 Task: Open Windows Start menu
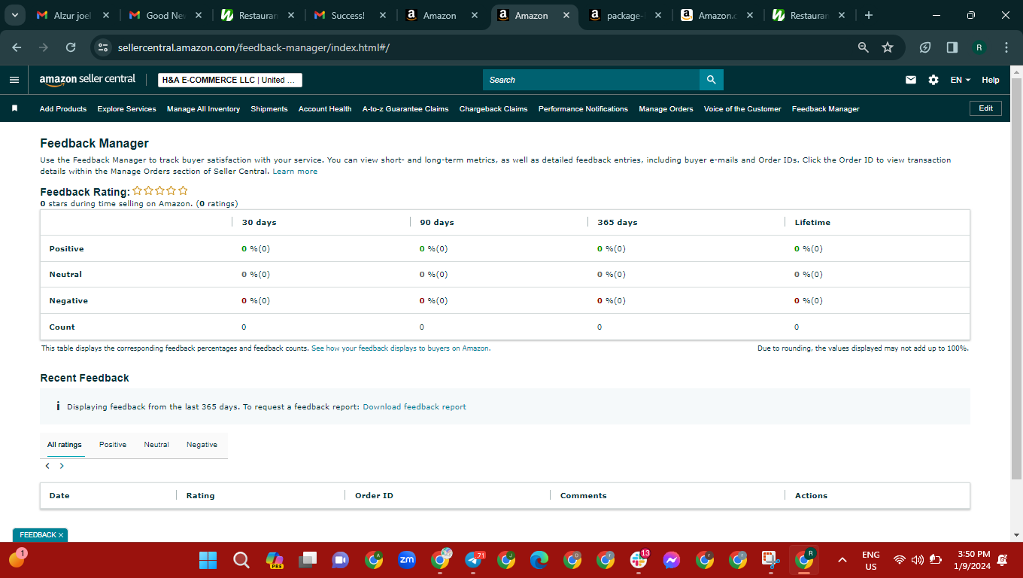(x=208, y=560)
